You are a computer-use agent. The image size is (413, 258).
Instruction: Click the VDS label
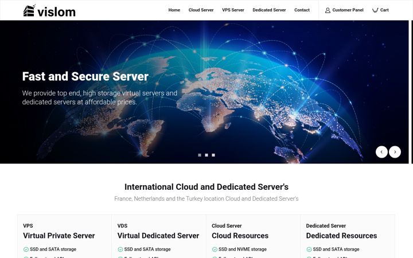tap(122, 226)
